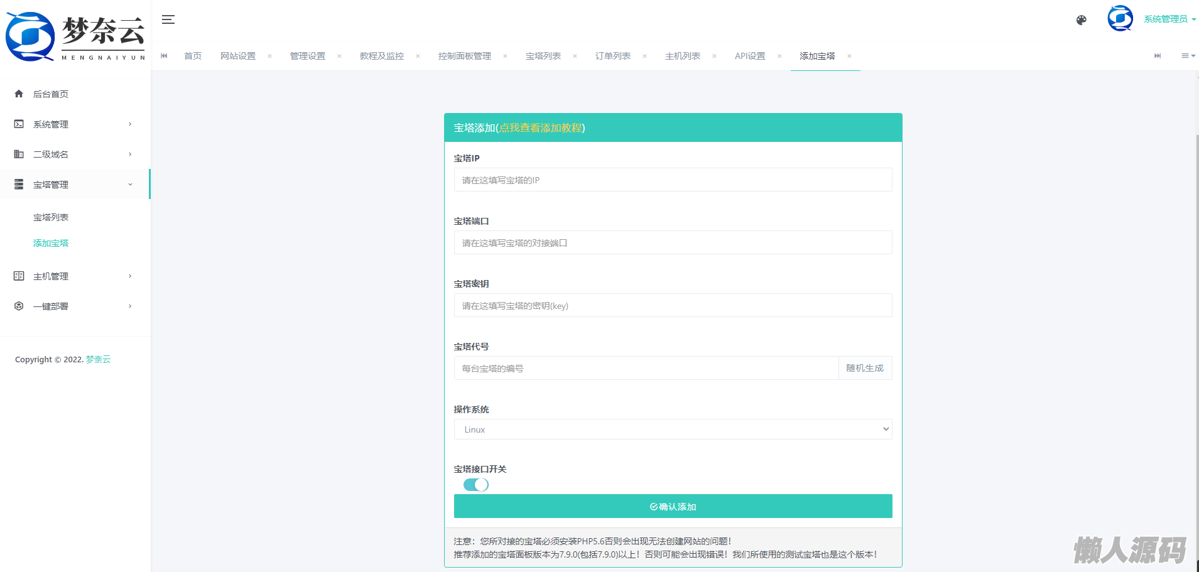Click the hamburger sidebar collapse icon
Image resolution: width=1199 pixels, height=572 pixels.
tap(168, 19)
